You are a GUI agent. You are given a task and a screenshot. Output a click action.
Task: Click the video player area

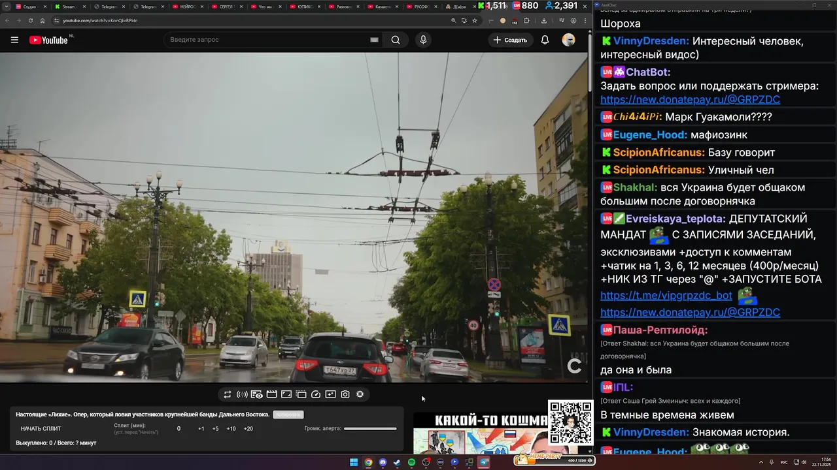(x=294, y=217)
